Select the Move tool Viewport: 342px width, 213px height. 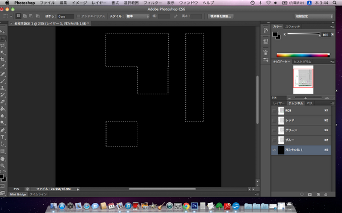(3, 31)
